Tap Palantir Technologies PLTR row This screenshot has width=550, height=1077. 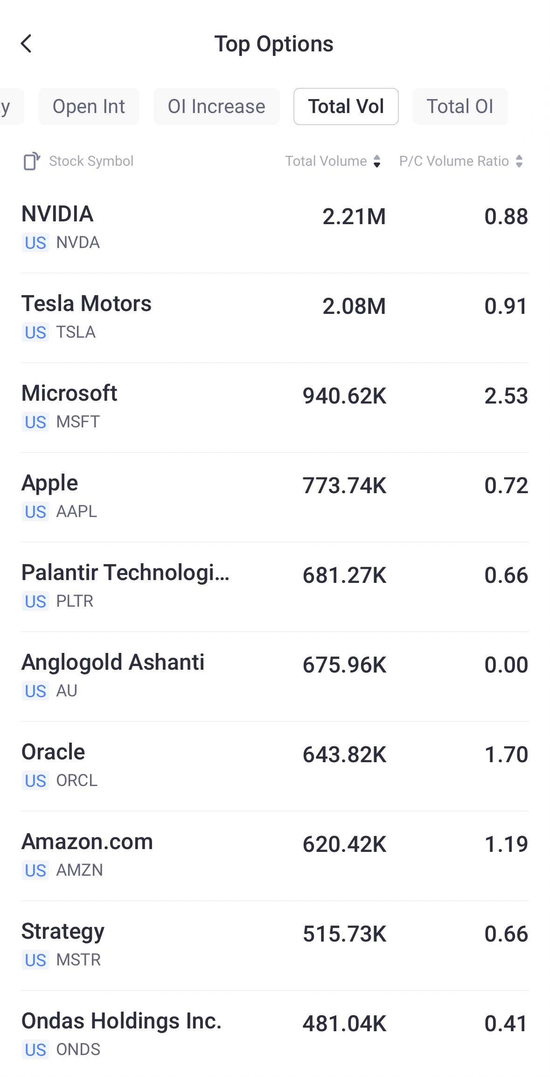click(275, 586)
